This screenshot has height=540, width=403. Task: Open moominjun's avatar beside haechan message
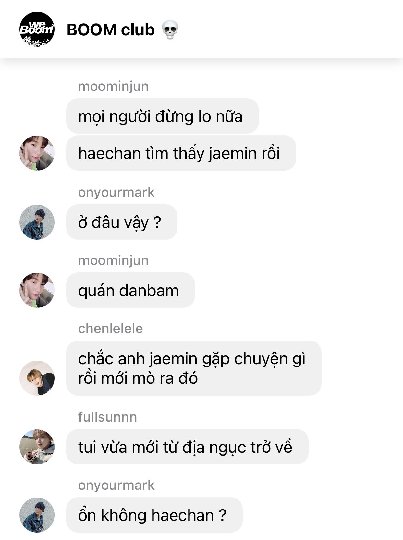click(37, 153)
